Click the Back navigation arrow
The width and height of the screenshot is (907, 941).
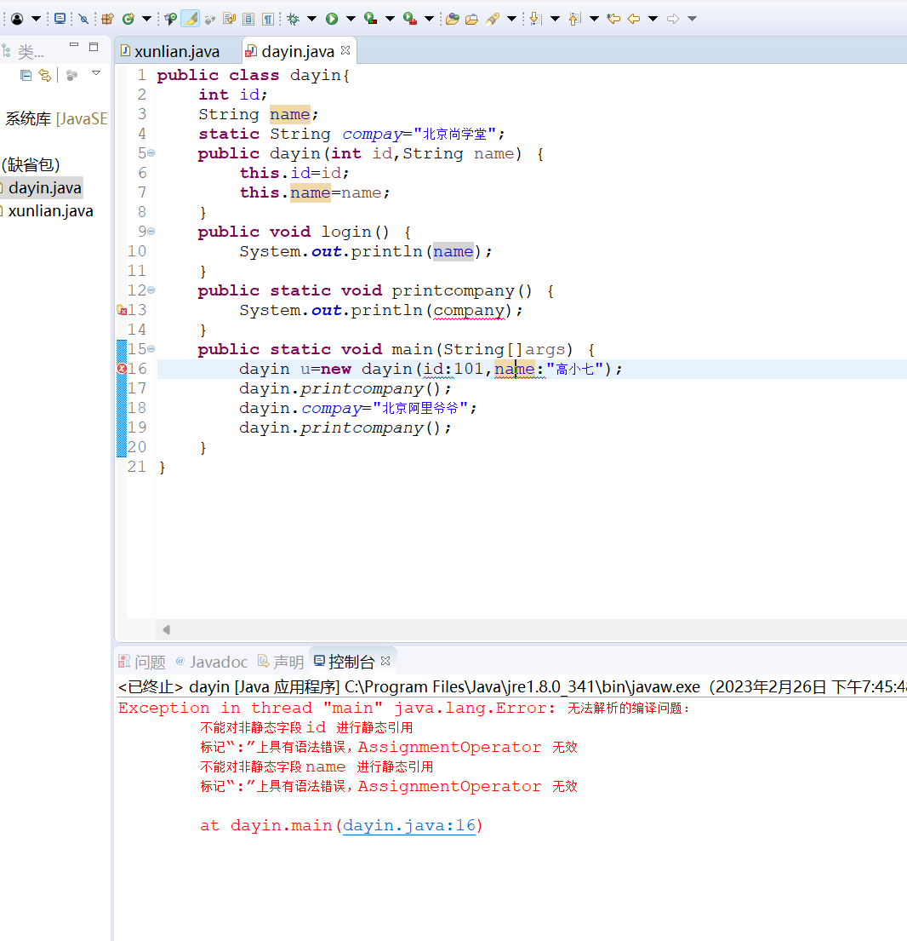tap(634, 19)
